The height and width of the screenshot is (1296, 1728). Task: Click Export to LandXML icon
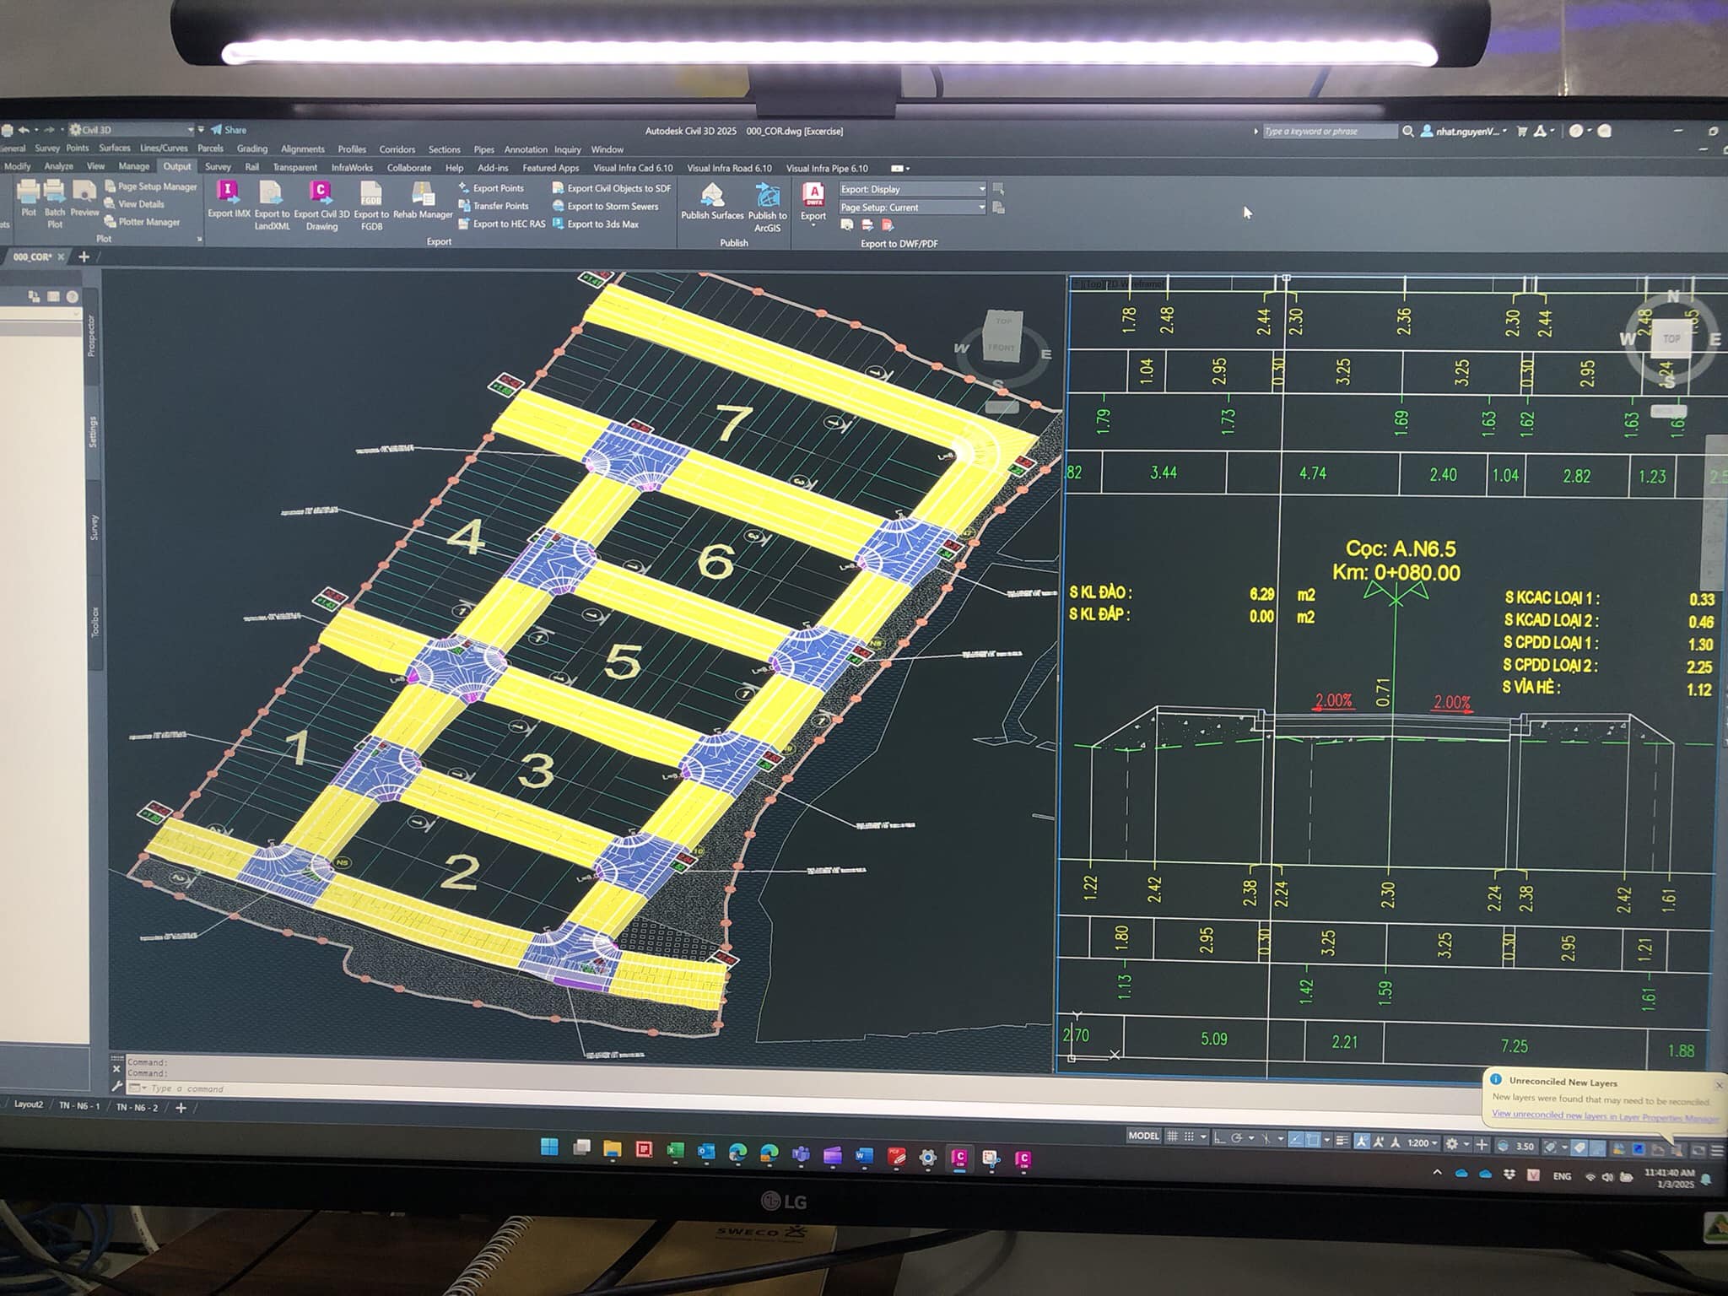[x=271, y=193]
